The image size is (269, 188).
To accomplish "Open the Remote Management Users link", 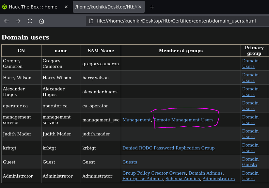I will tap(183, 120).
